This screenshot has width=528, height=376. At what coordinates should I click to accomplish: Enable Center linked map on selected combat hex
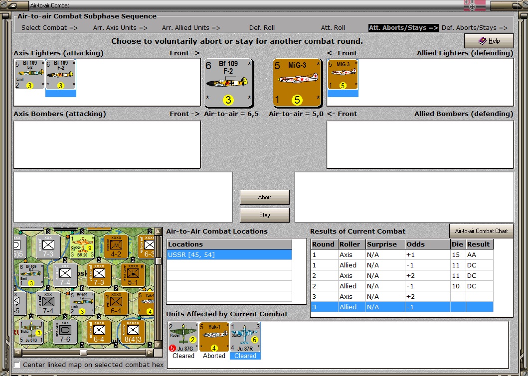coord(17,365)
